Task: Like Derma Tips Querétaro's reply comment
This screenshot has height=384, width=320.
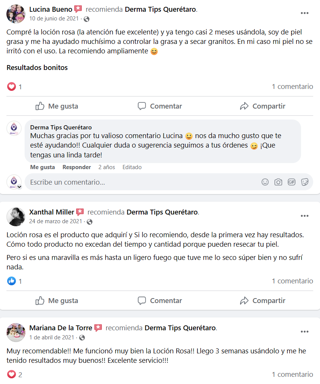Action: pos(42,167)
